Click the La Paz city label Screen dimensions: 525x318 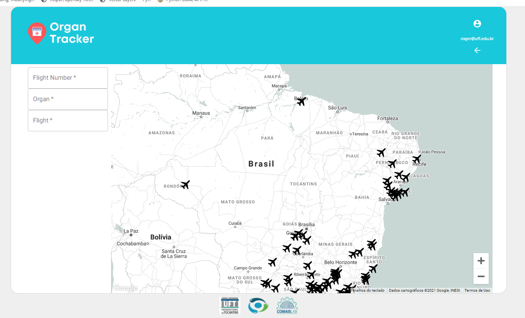coord(131,231)
